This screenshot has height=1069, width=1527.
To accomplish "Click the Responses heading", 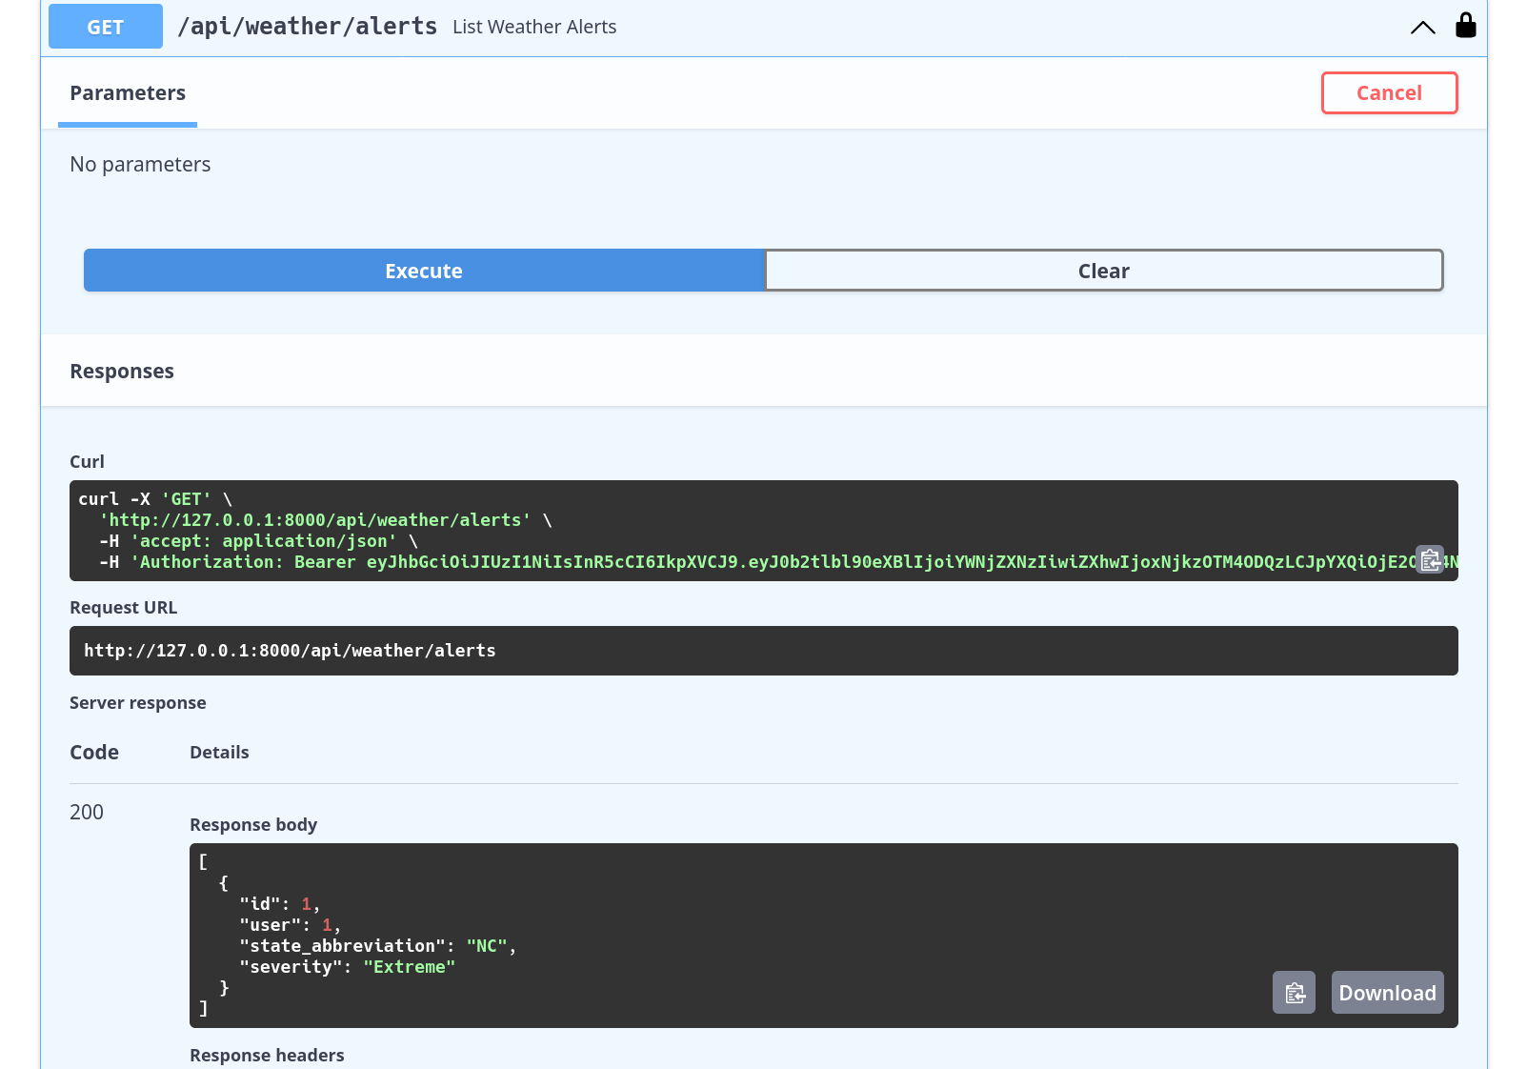I will (x=122, y=372).
